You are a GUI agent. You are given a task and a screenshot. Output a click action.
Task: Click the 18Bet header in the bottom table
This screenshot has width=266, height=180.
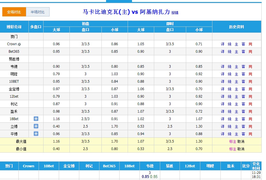[x=129, y=166]
